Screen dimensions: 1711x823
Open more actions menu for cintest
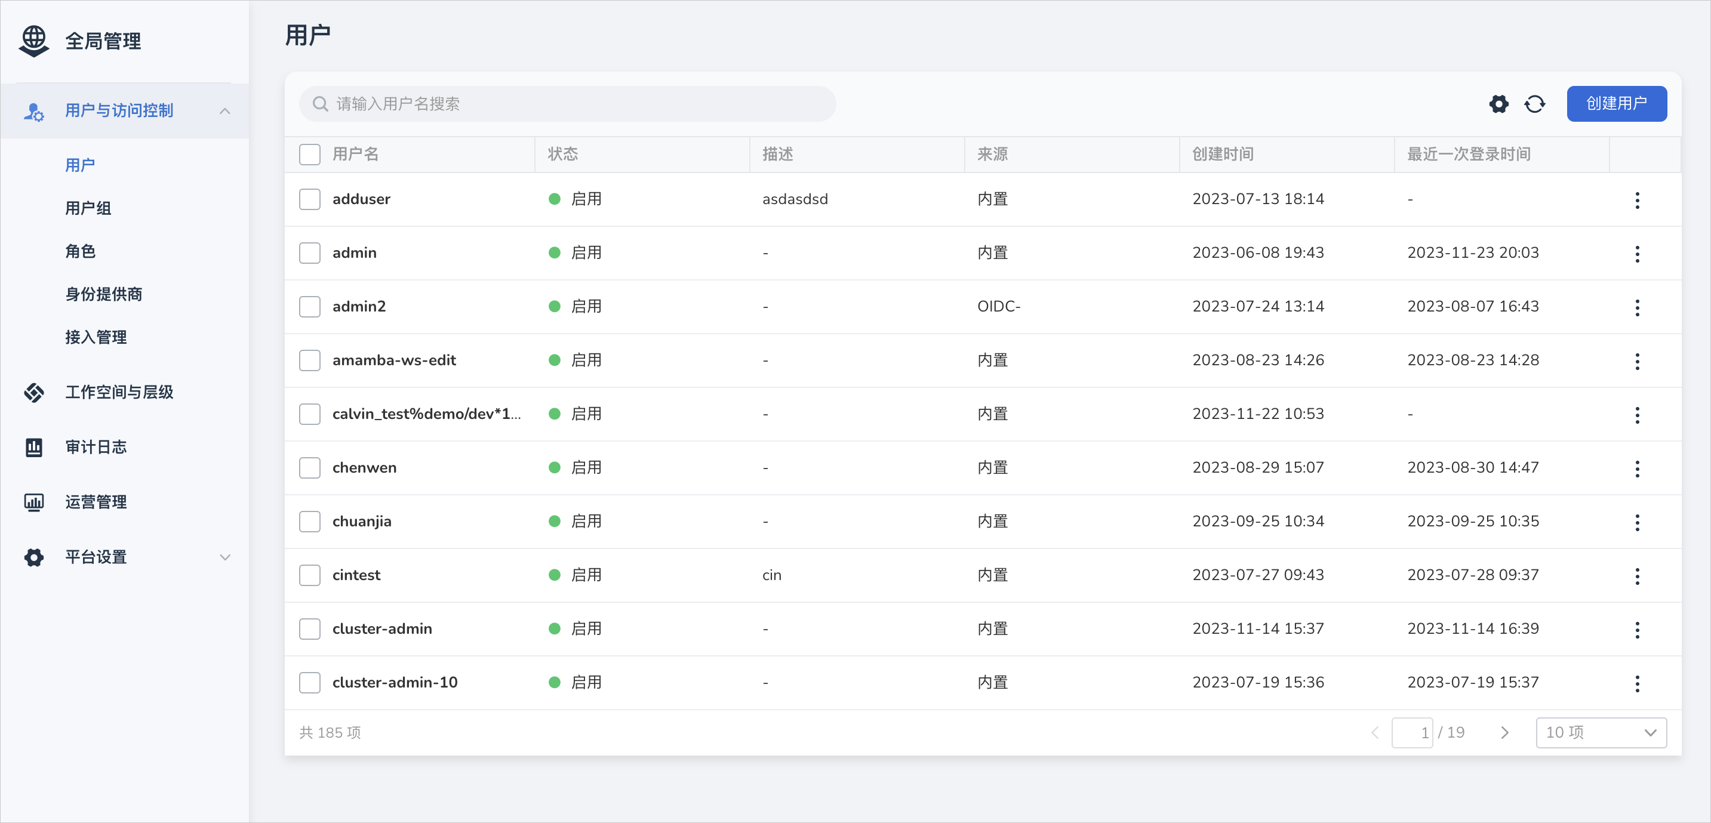1636,576
